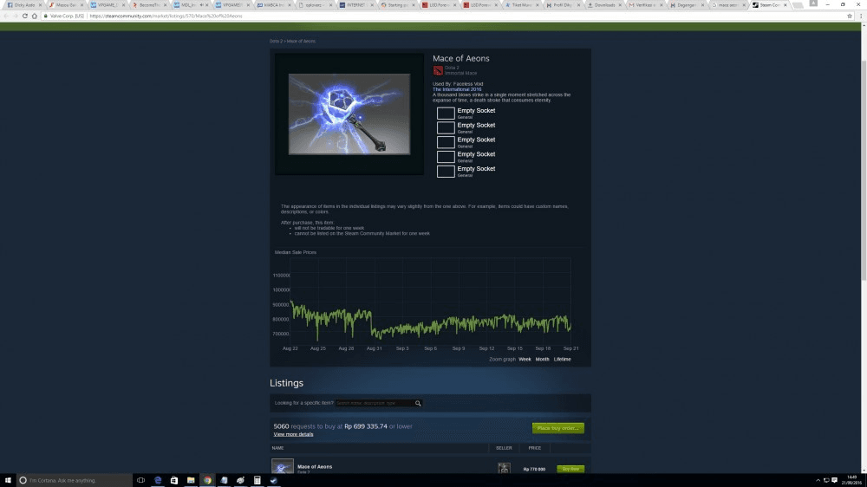867x487 pixels.
Task: Click the Dota 2 breadcrumb link
Action: pos(276,41)
